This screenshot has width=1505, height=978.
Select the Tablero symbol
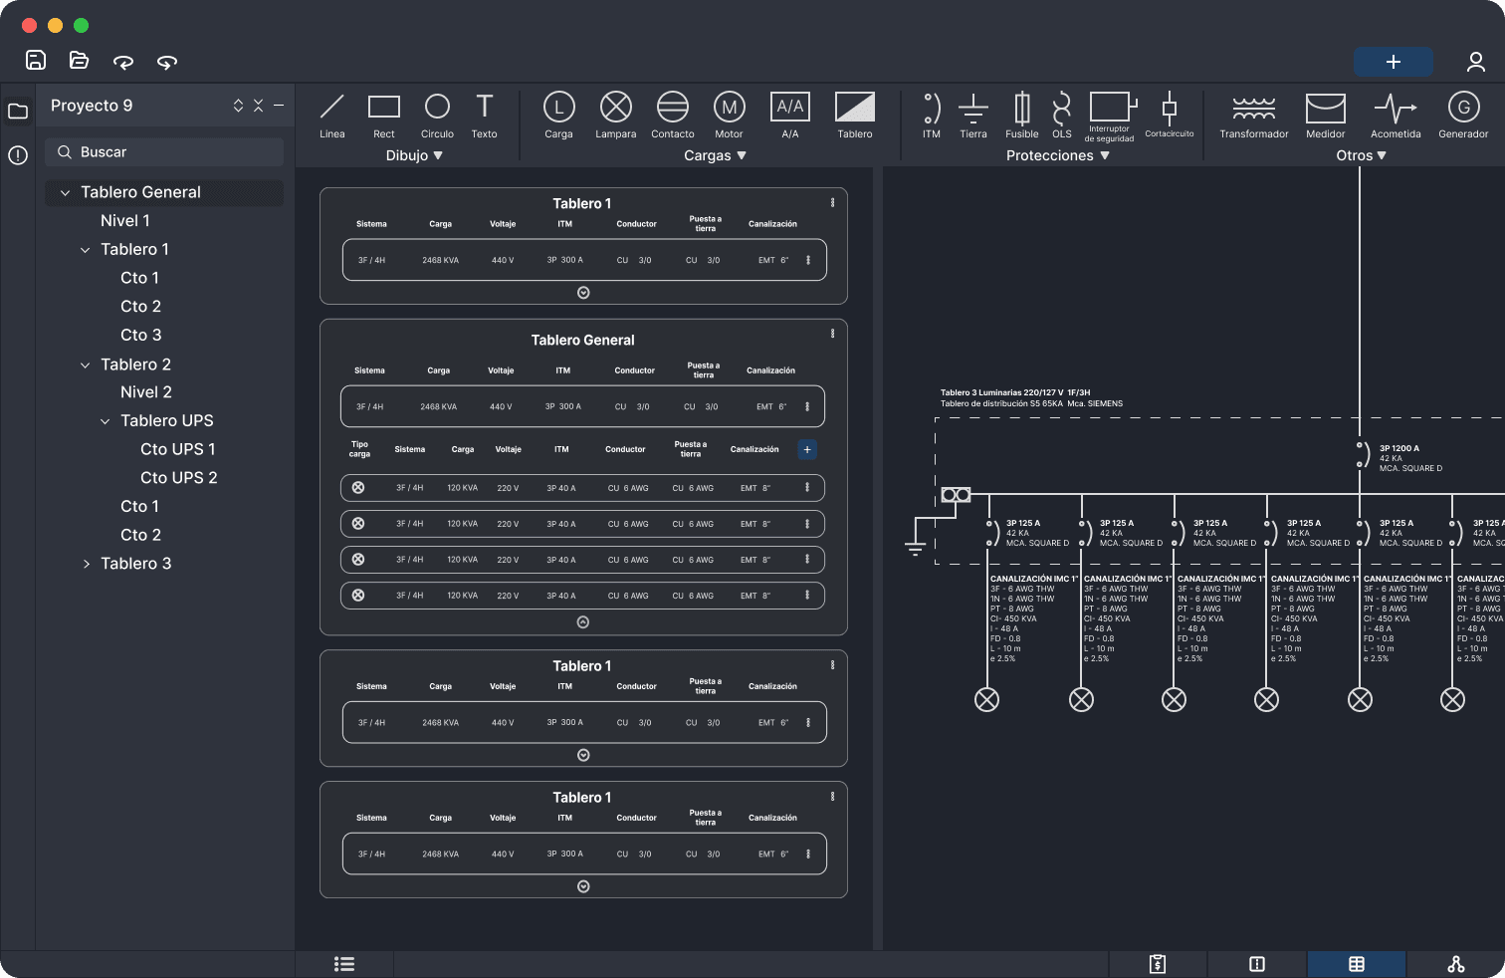tap(855, 116)
